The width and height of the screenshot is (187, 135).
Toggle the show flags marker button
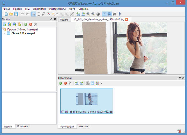tap(109, 14)
